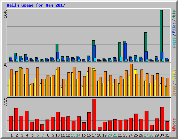Image resolution: width=178 pixels, height=139 pixels.
Task: Click day label 31 on the x-axis
Action: coord(167,135)
